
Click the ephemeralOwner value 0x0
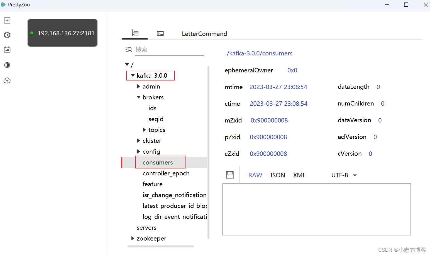tap(292, 70)
